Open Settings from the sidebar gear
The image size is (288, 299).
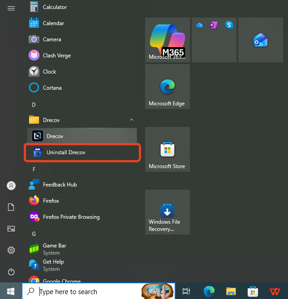pyautogui.click(x=11, y=250)
